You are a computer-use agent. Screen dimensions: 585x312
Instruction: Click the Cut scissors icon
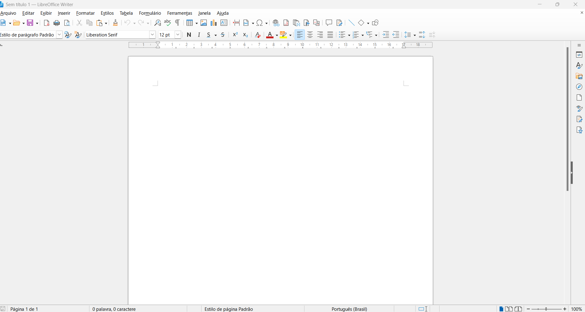coord(79,23)
